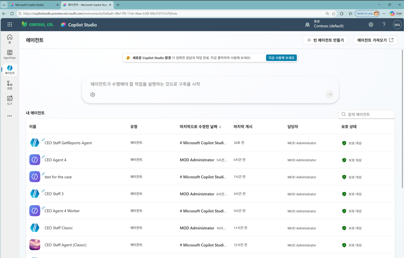Click protection shield for CEO Staff GetReports Agent
This screenshot has height=258, width=404.
[344, 143]
